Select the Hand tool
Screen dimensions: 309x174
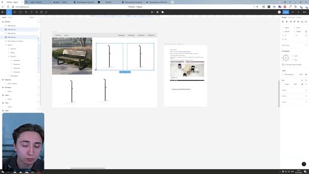pyautogui.click(x=42, y=12)
